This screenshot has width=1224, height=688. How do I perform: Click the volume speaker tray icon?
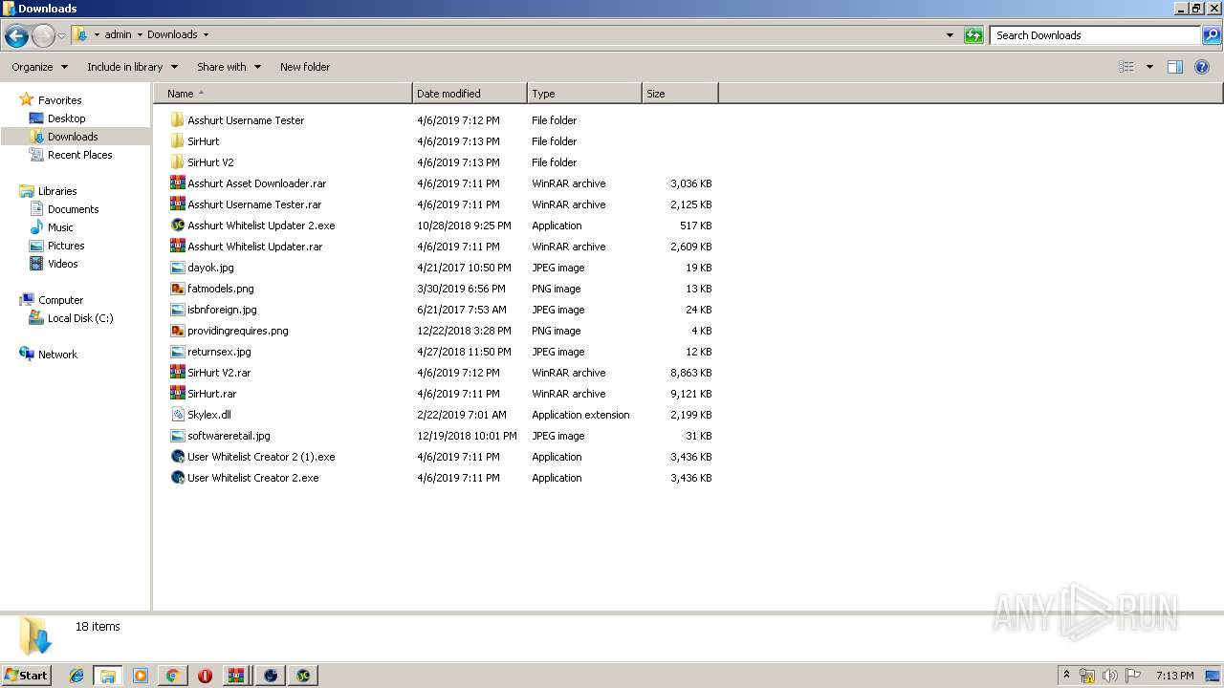point(1110,676)
